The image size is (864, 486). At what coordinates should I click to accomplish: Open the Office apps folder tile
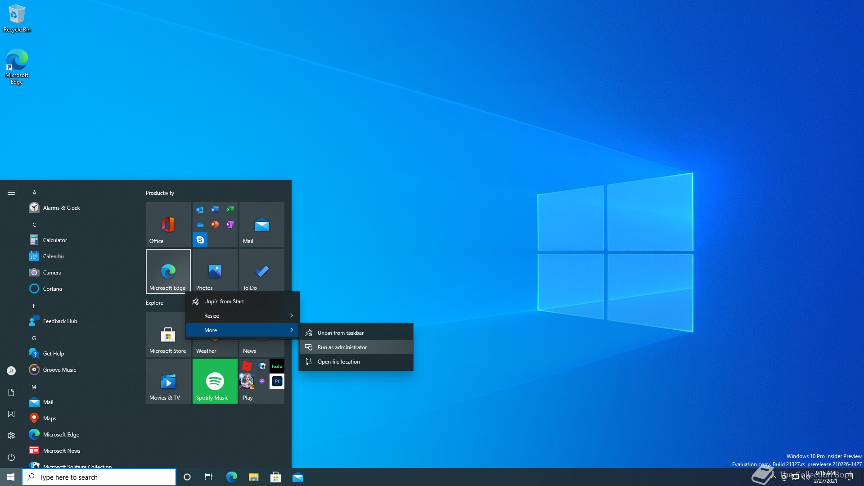pos(215,224)
